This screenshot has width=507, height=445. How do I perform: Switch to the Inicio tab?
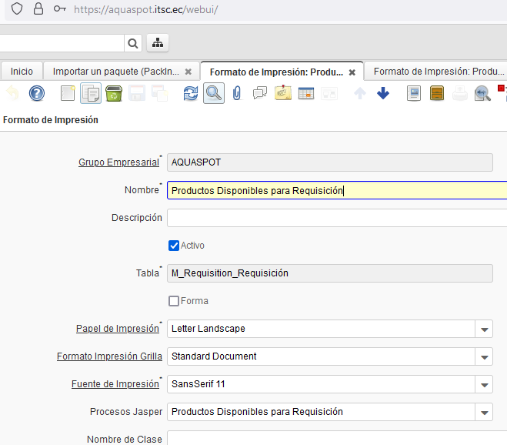tap(22, 71)
